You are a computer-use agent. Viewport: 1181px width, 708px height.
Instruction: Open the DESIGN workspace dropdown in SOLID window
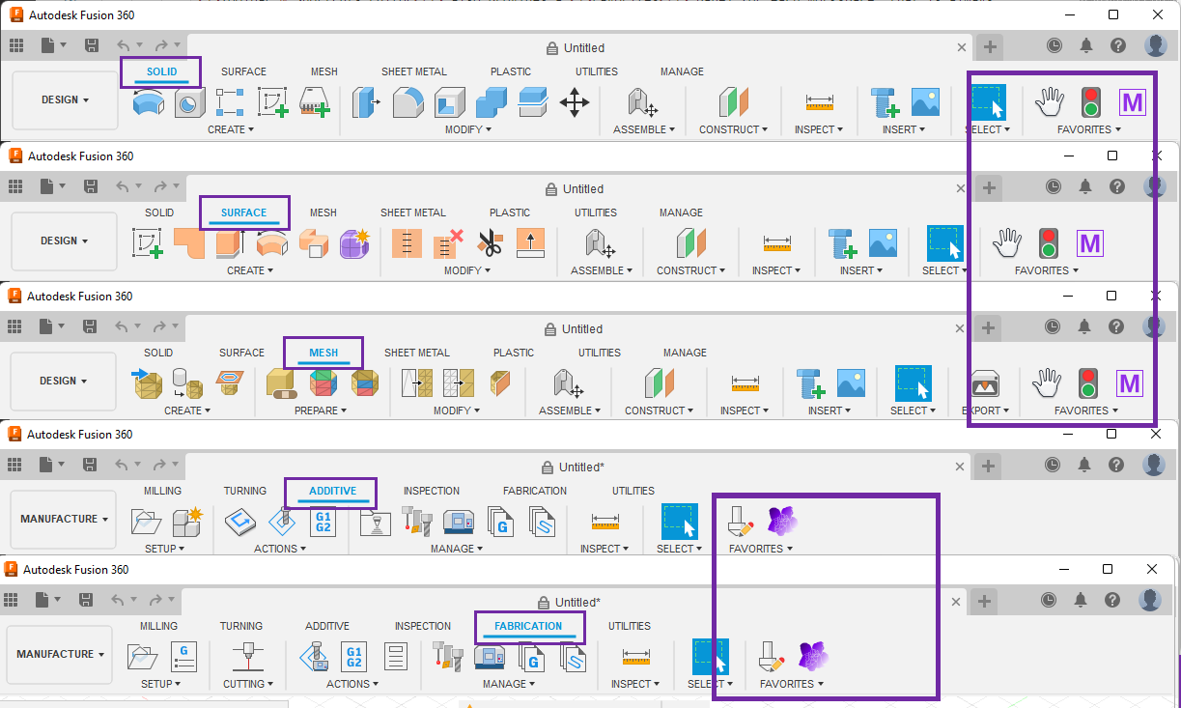pos(65,100)
